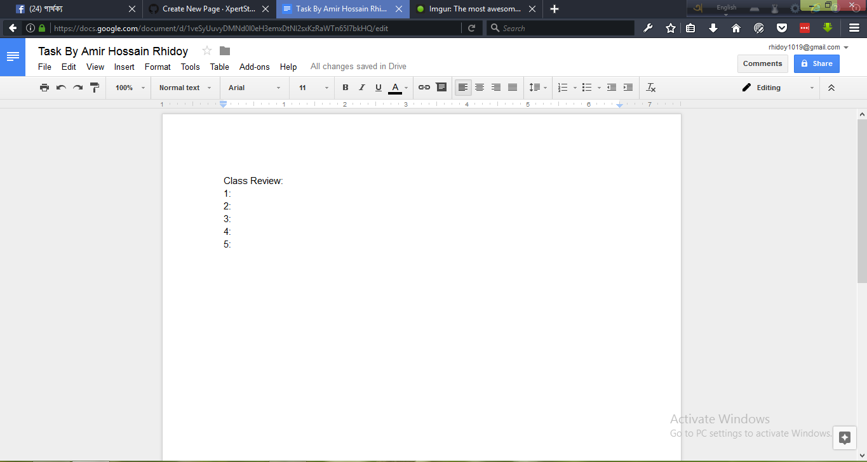This screenshot has width=867, height=462.
Task: Open the rhidoy1019@gmail.com account menu
Action: pyautogui.click(x=808, y=47)
